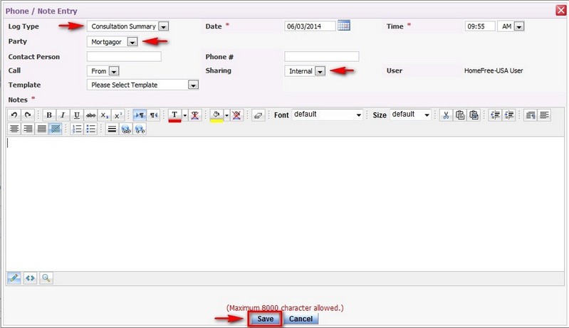Remove background color with crossed bucket icon
Image resolution: width=569 pixels, height=328 pixels.
point(236,115)
